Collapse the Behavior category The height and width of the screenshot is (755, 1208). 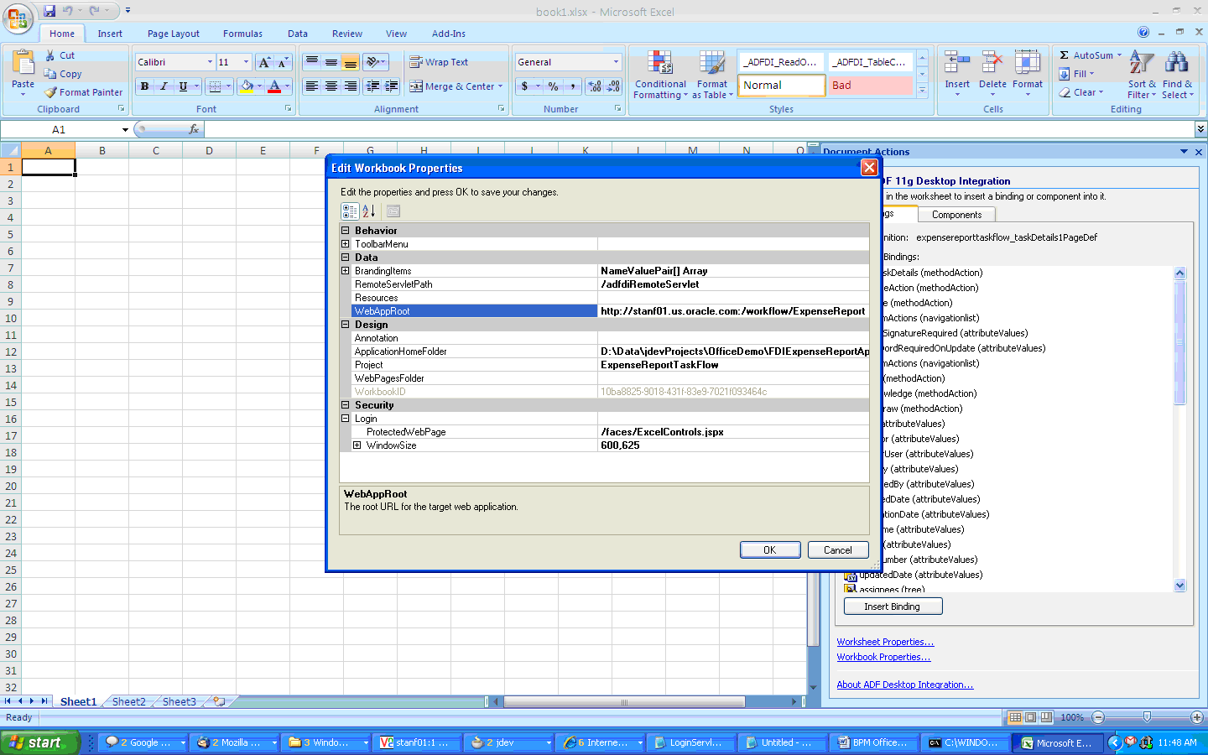(x=345, y=230)
